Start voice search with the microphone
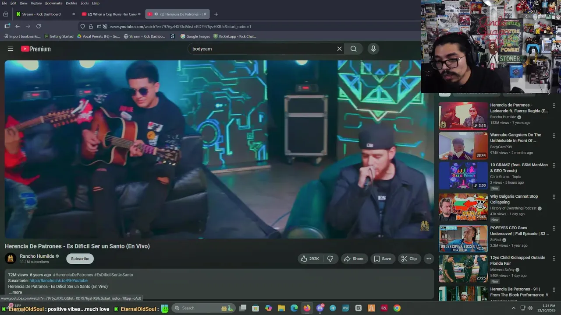This screenshot has width=561, height=315. 373,49
